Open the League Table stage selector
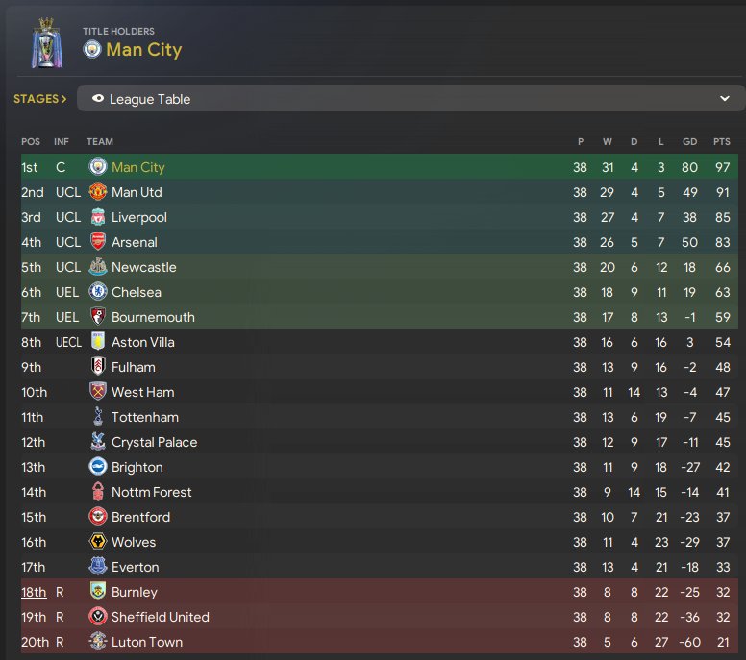Image resolution: width=746 pixels, height=660 pixels. tap(410, 98)
